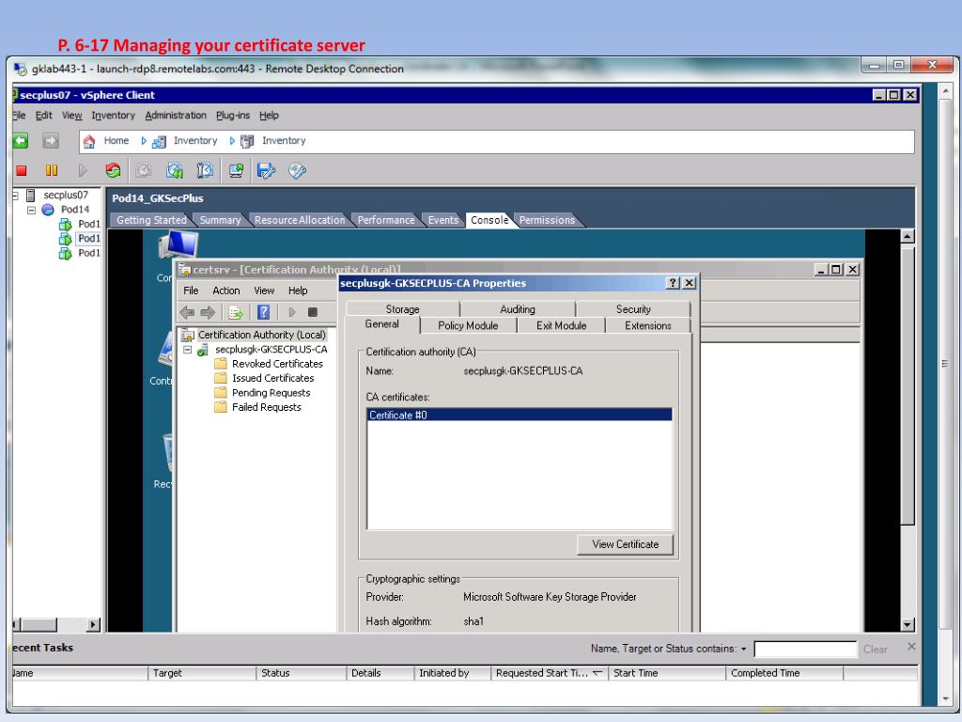Launch the virtual machine console window icon
Screen dimensions: 962x722
point(236,171)
